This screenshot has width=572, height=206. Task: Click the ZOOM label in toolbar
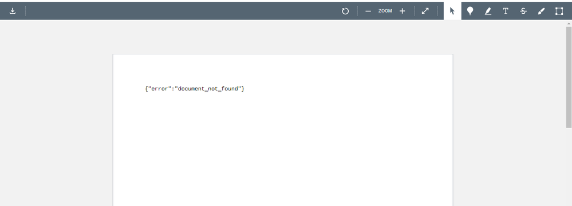tap(385, 11)
